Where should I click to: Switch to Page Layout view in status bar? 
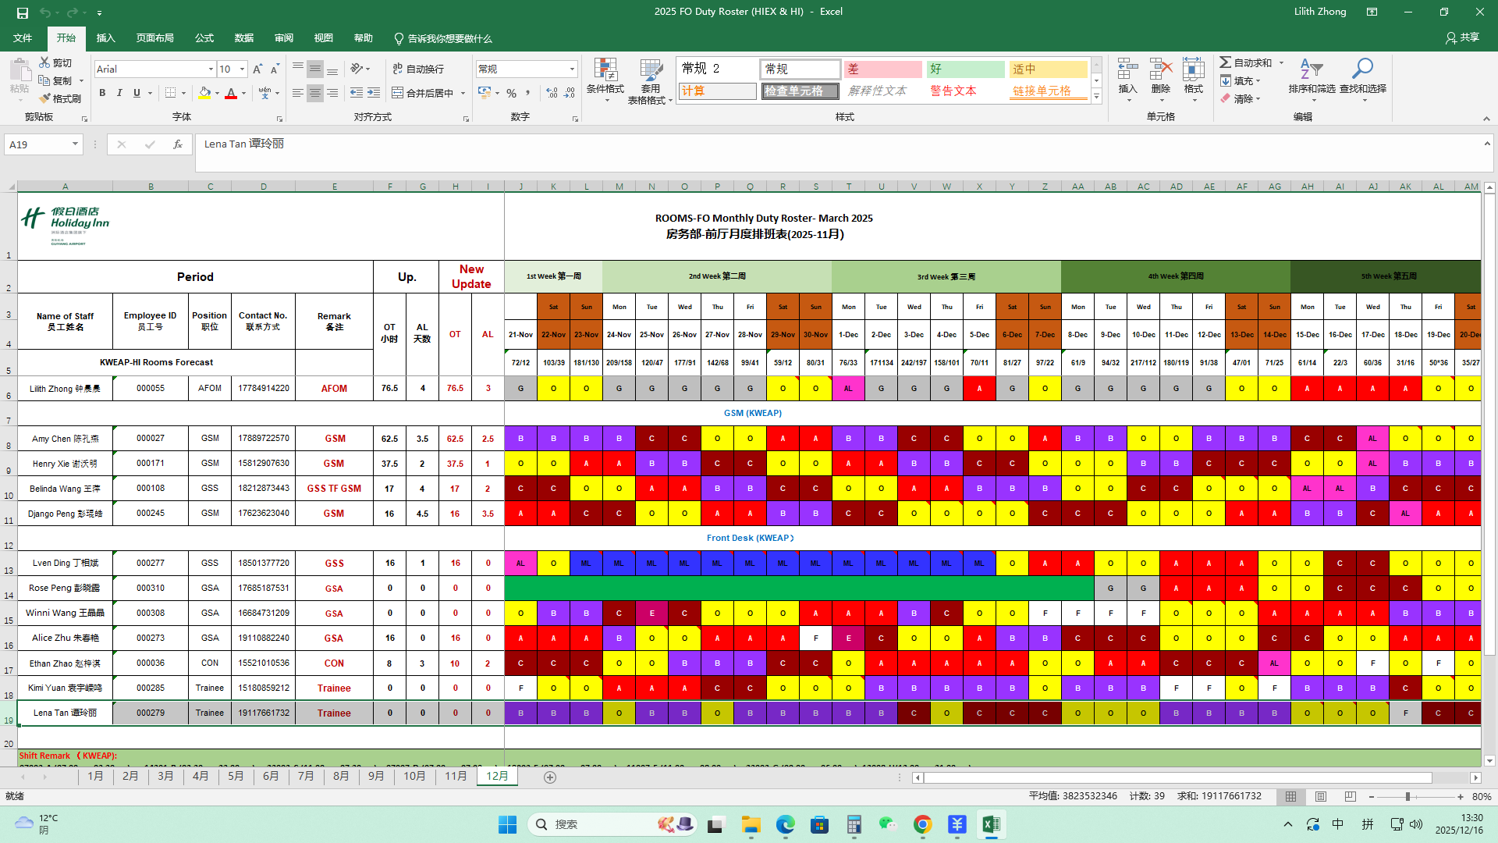1320,796
